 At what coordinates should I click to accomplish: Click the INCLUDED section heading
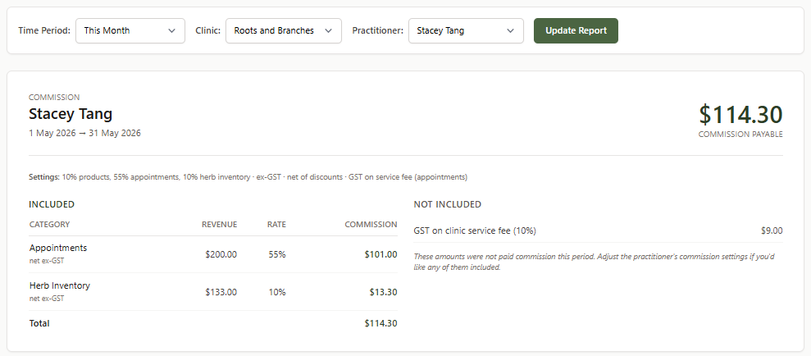pos(52,204)
